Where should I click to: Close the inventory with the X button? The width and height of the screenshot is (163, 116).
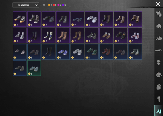(x=158, y=4)
